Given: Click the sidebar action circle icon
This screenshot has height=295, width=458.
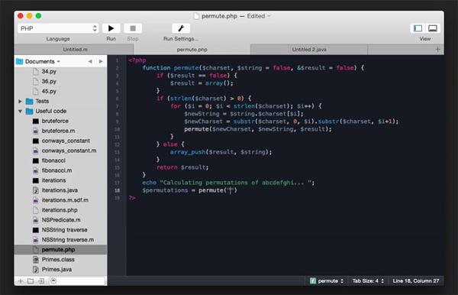Looking at the screenshot, I should click(53, 281).
